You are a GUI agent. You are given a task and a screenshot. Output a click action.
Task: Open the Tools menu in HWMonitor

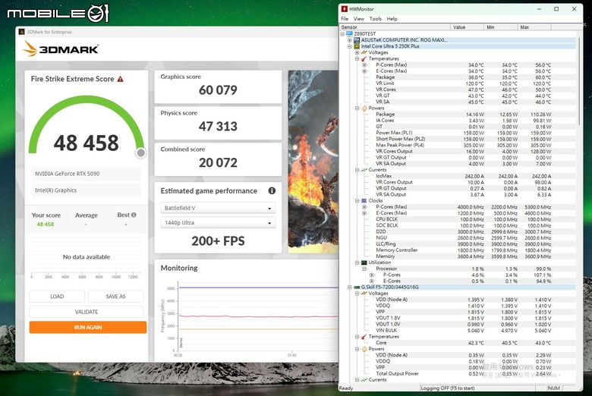(x=375, y=18)
